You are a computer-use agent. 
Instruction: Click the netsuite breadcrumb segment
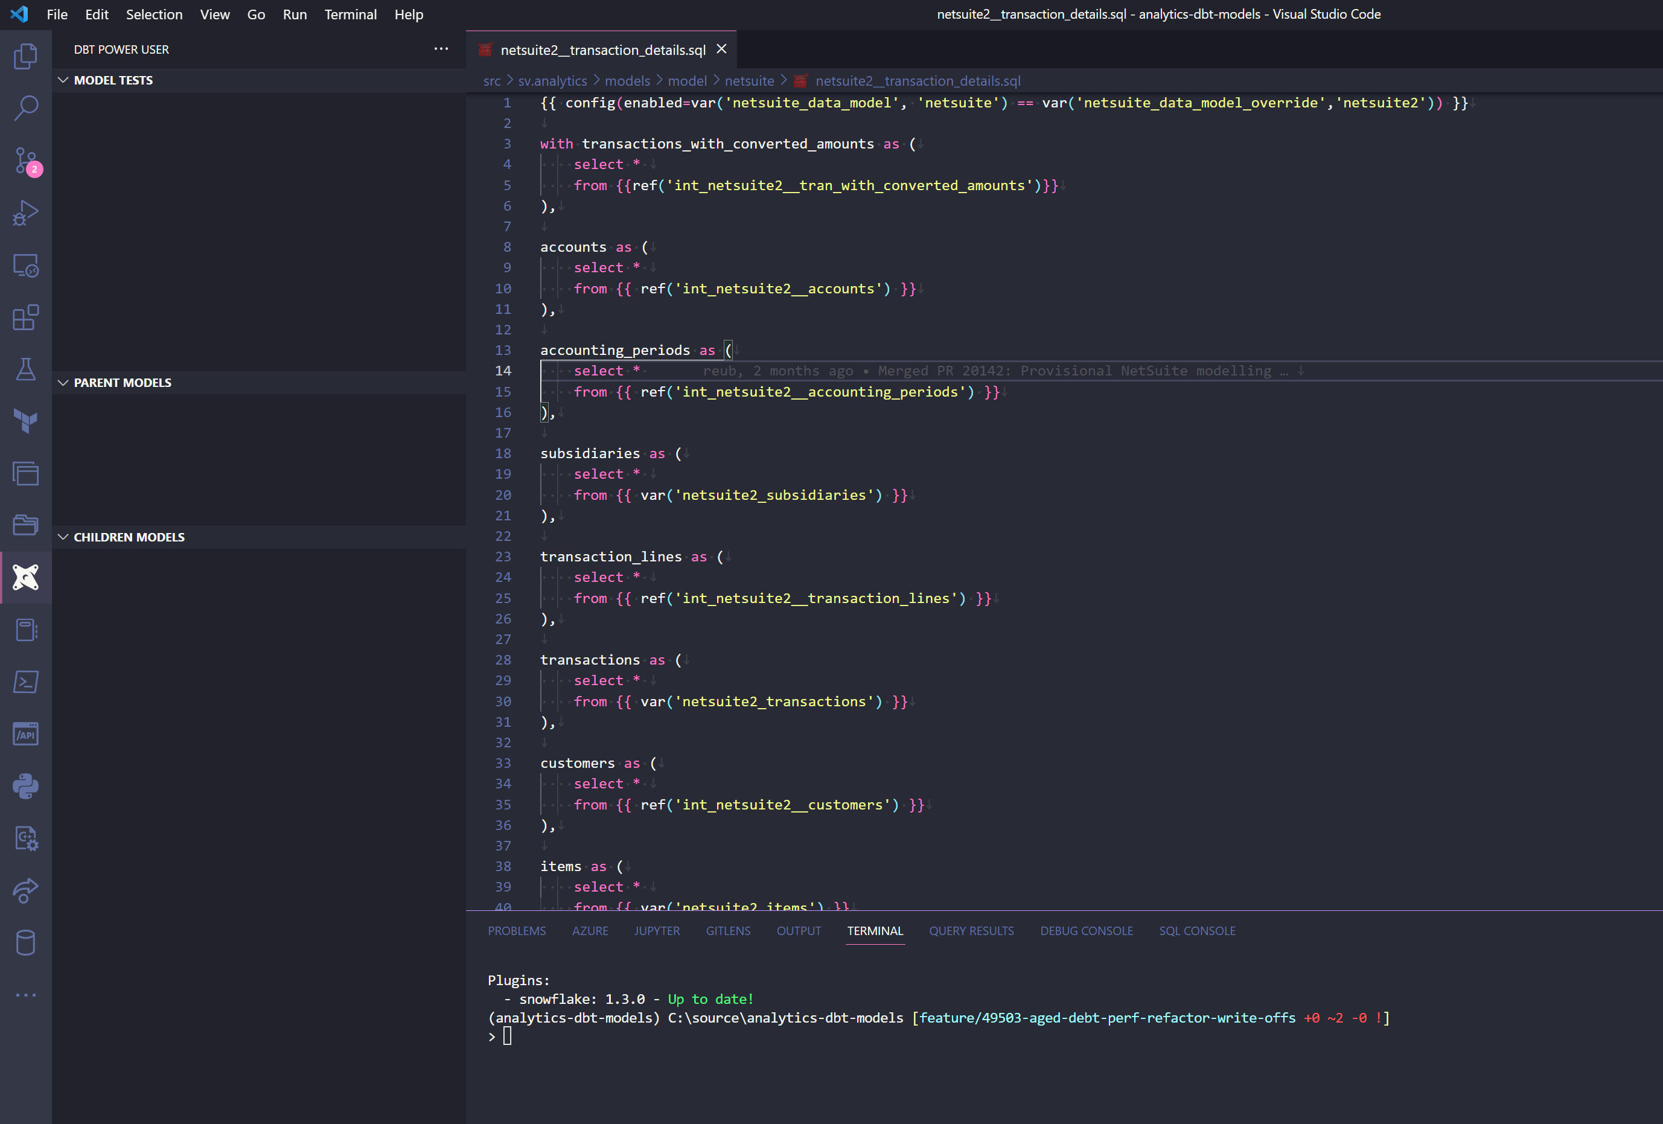tap(749, 81)
